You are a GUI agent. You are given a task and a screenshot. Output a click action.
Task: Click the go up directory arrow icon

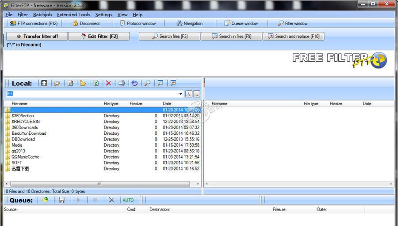(x=44, y=83)
